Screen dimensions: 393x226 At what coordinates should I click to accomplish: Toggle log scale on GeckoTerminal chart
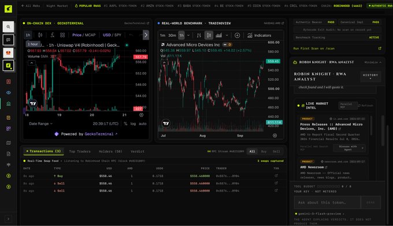(133, 124)
